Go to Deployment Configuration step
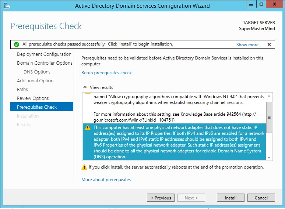The height and width of the screenshot is (209, 285). pos(44,54)
